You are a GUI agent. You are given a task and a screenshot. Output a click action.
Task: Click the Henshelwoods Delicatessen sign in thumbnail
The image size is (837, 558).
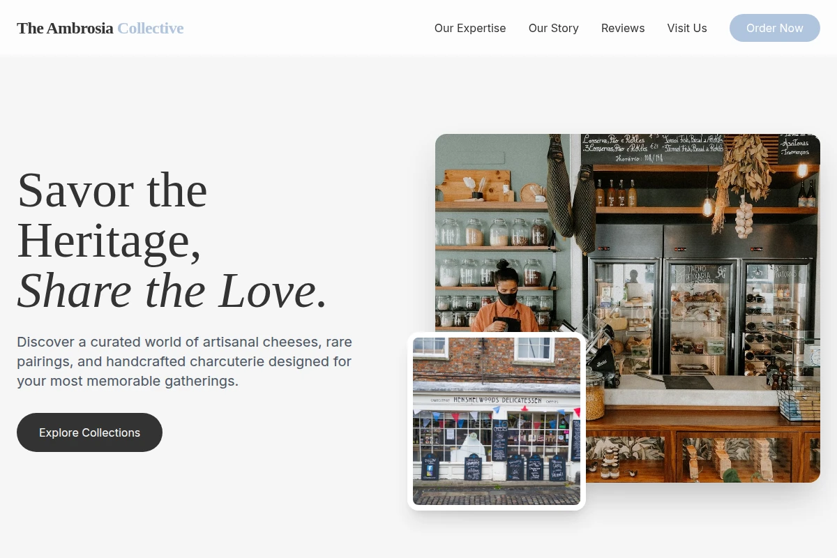point(497,400)
